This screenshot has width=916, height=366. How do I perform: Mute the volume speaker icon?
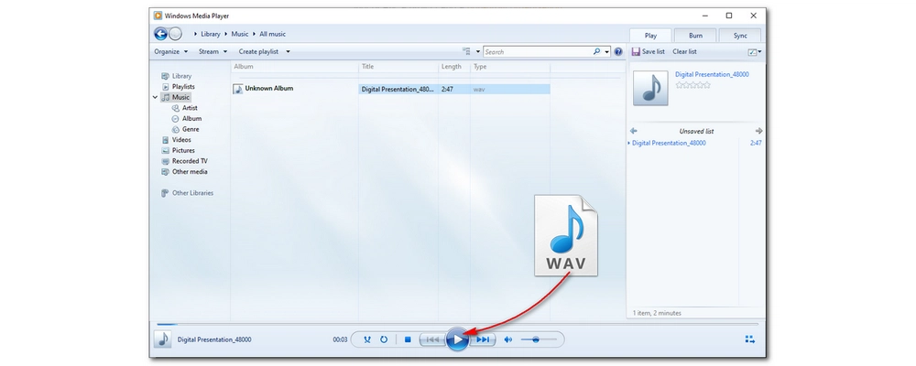(x=507, y=339)
